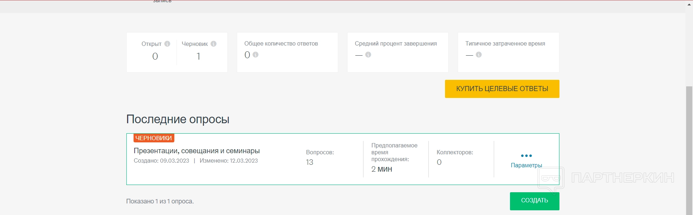Screen dimensions: 693x215
Task: Click the scrollbar up arrow
Action: click(x=689, y=4)
